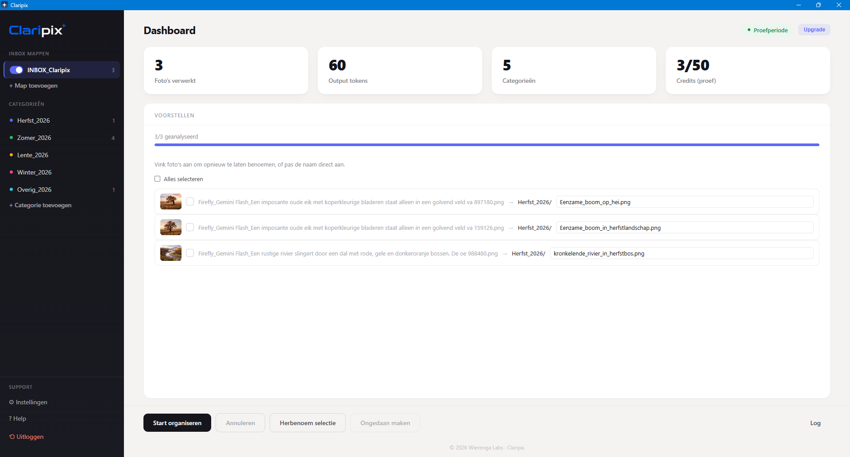This screenshot has height=457, width=850.
Task: Click the Categorieën stat card
Action: coord(574,70)
